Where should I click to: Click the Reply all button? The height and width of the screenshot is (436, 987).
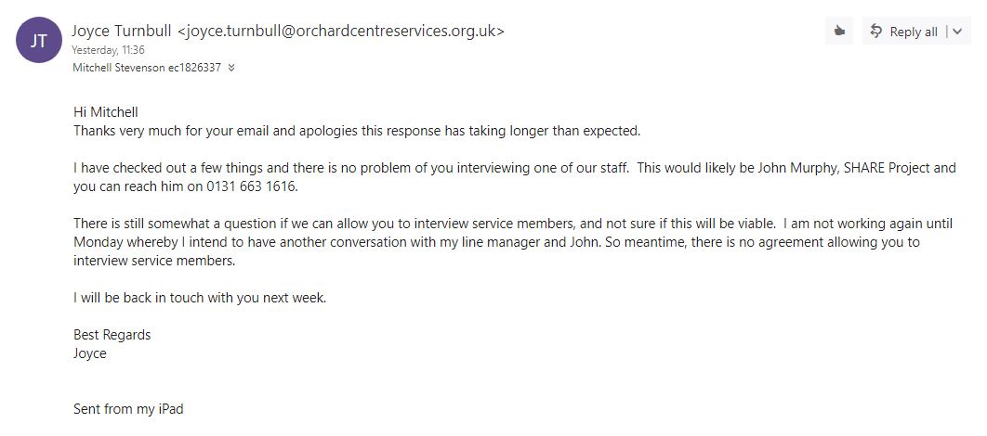coord(904,32)
